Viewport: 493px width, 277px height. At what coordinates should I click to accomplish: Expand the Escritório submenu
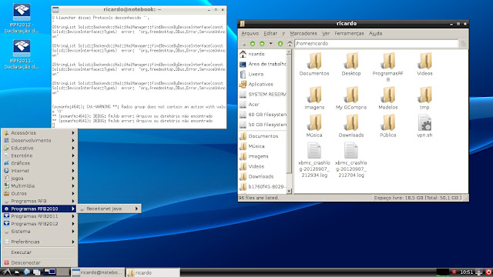click(x=39, y=155)
